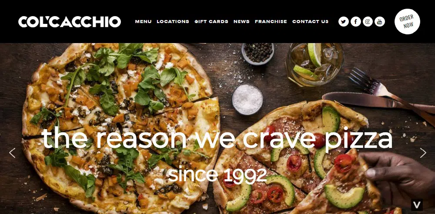Open the News navigation link
435x214 pixels.
(241, 21)
